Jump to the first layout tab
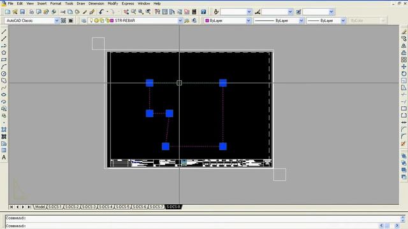The image size is (408, 229). tap(11, 207)
